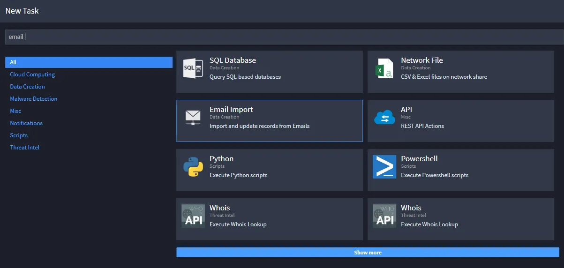
Task: Click 'Execute Python scripts' description
Action: click(x=238, y=175)
